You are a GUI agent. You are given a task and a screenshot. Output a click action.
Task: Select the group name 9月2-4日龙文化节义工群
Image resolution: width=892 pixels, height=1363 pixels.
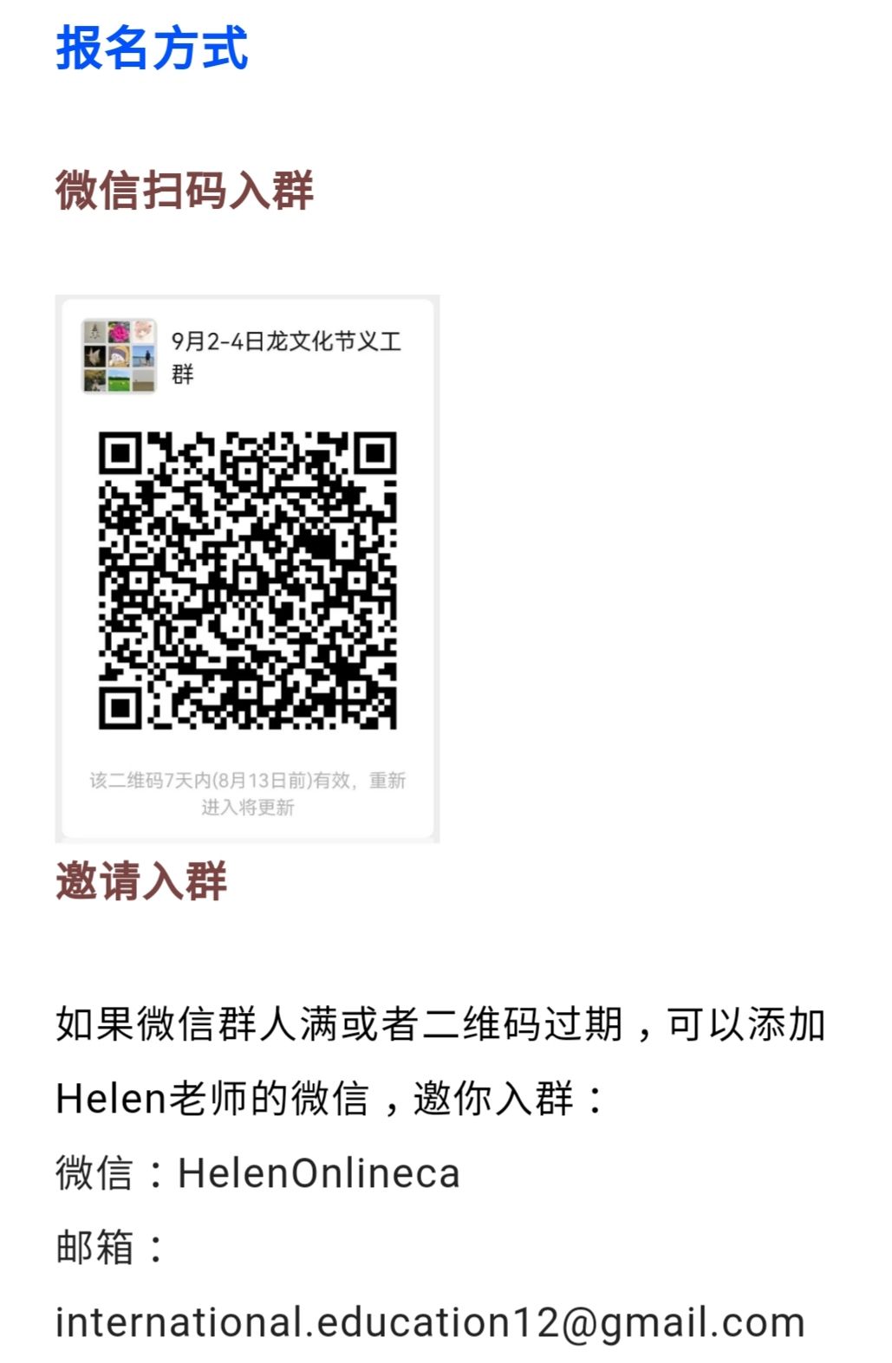(286, 357)
